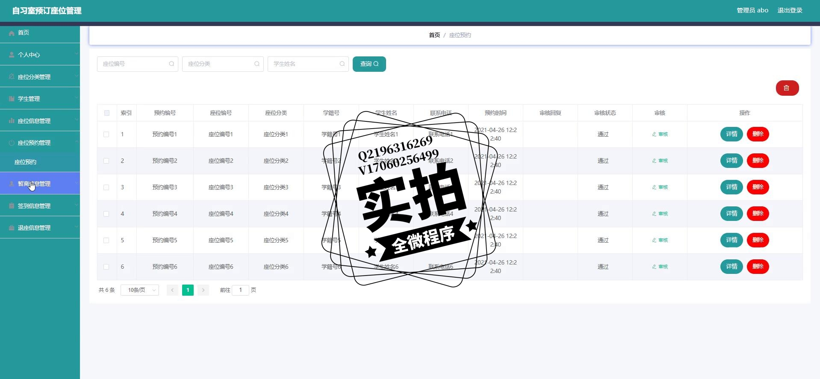The width and height of the screenshot is (820, 379).
Task: Open the 10条/页 page size dropdown
Action: [140, 290]
